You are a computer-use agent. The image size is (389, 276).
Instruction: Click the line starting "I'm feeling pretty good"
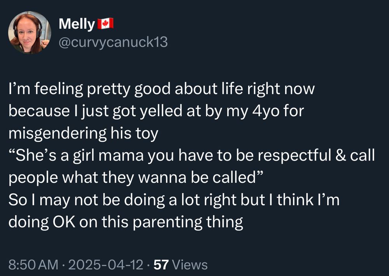tap(161, 89)
